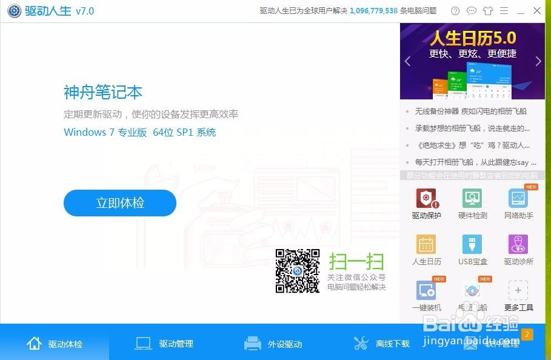Image resolution: width=551 pixels, height=360 pixels.
Task: Click the 1,096,779,538 counter text
Action: (x=373, y=11)
